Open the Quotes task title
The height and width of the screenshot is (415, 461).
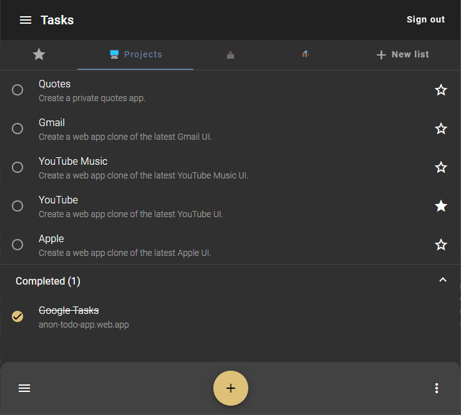(55, 84)
